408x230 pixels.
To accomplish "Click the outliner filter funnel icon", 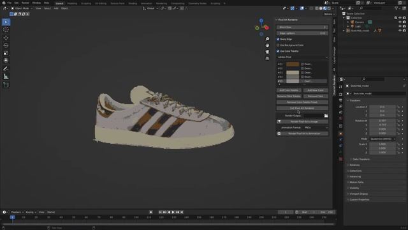I will (x=397, y=8).
